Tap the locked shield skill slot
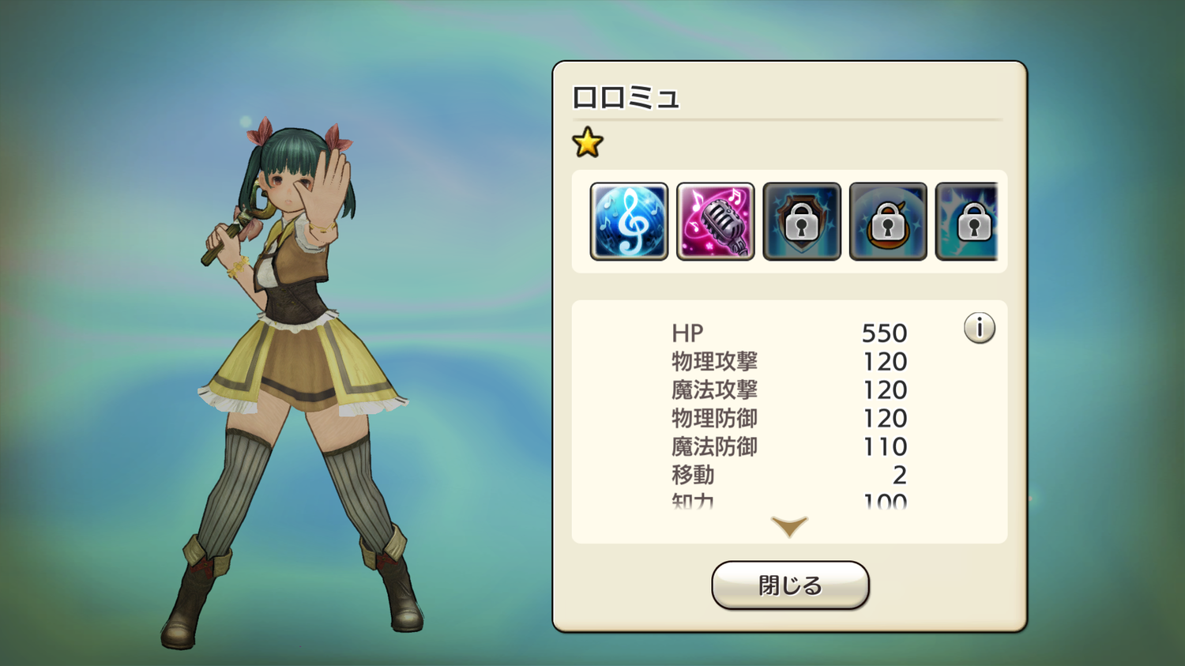 tap(801, 221)
